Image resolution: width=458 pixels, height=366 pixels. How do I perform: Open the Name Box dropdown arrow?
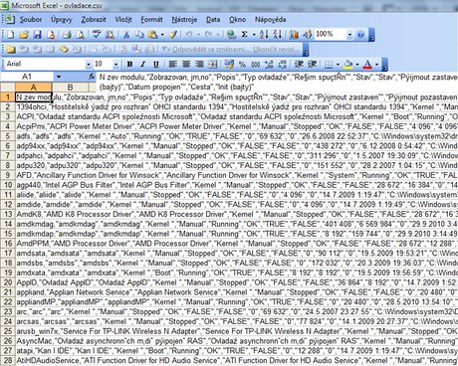coord(59,77)
